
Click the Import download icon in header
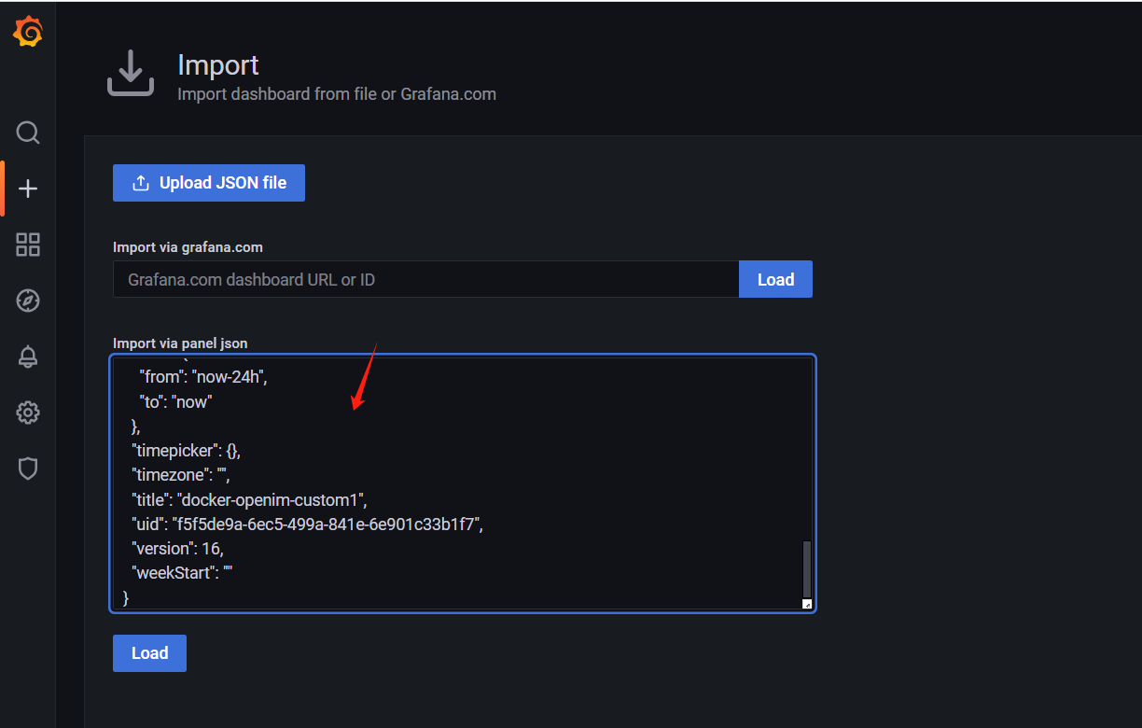click(131, 74)
